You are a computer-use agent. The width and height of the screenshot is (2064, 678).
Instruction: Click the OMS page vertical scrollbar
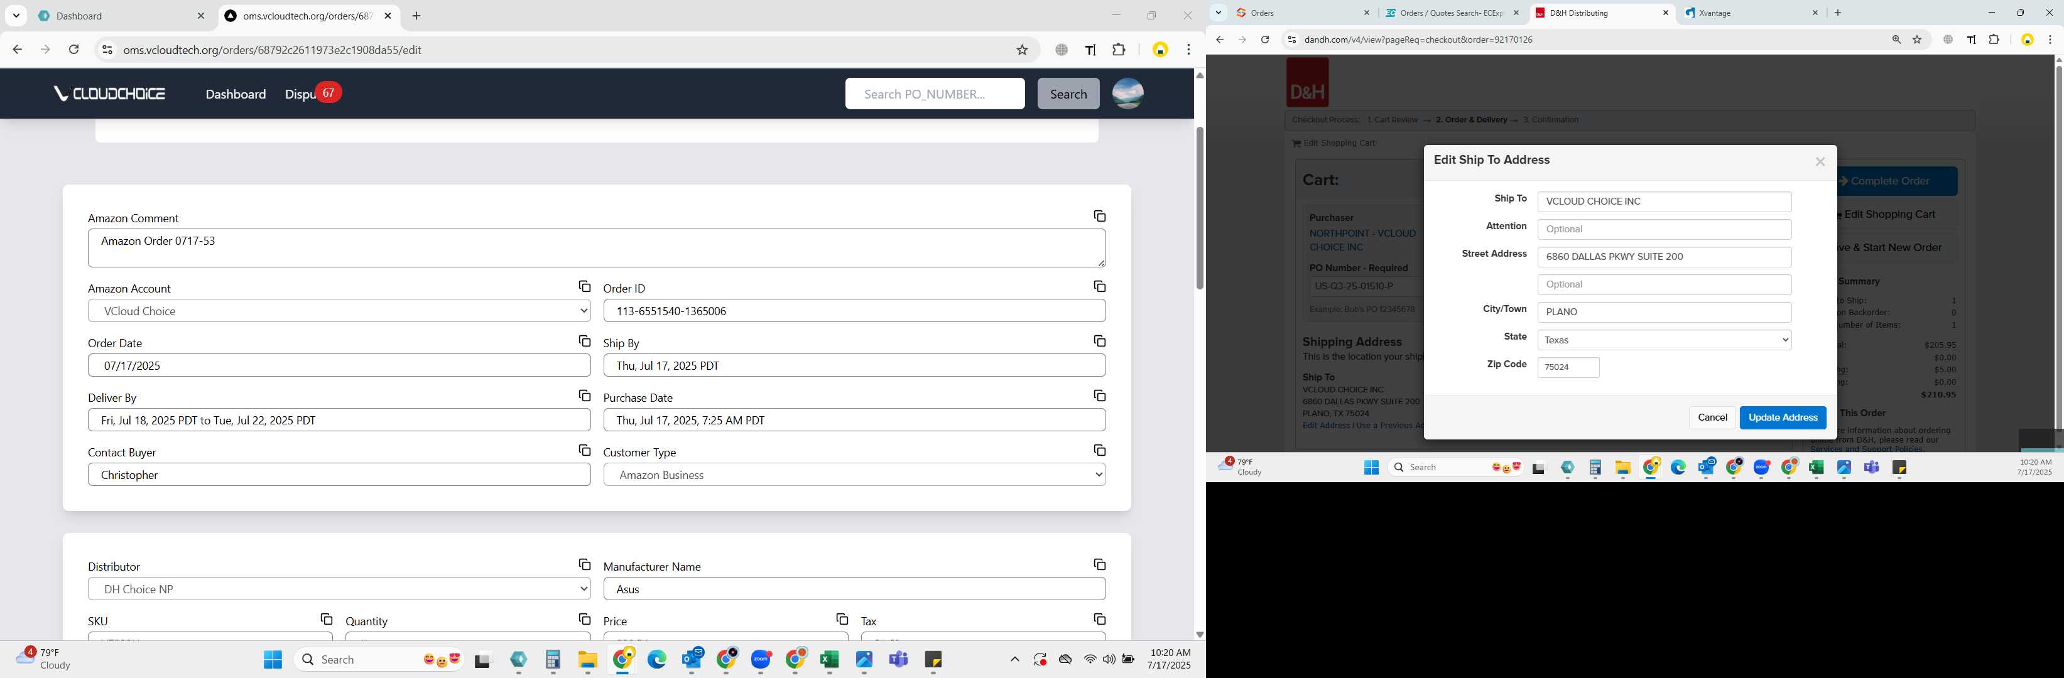[x=1198, y=208]
